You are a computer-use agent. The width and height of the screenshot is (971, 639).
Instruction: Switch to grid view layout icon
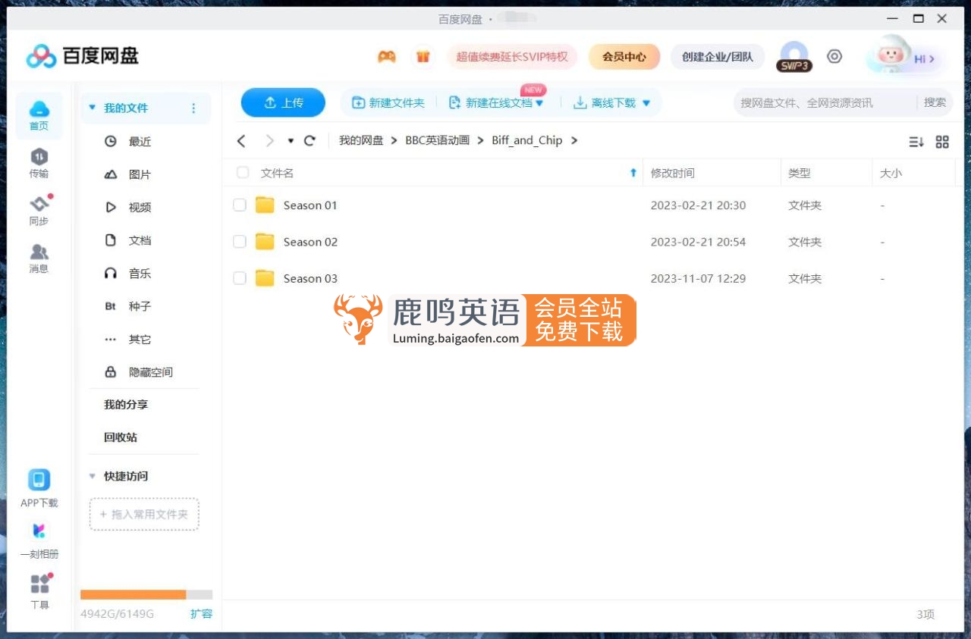coord(942,142)
